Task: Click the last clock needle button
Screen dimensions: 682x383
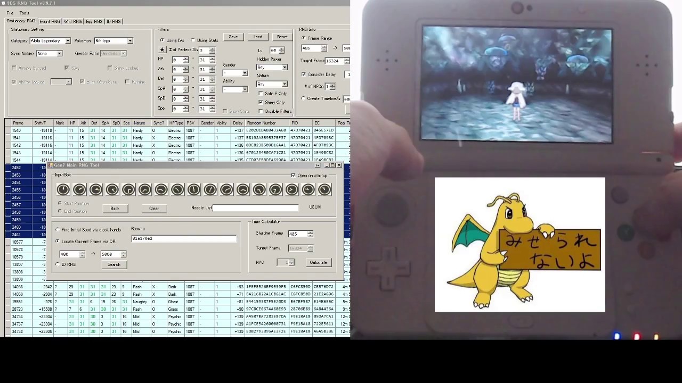Action: pyautogui.click(x=324, y=190)
